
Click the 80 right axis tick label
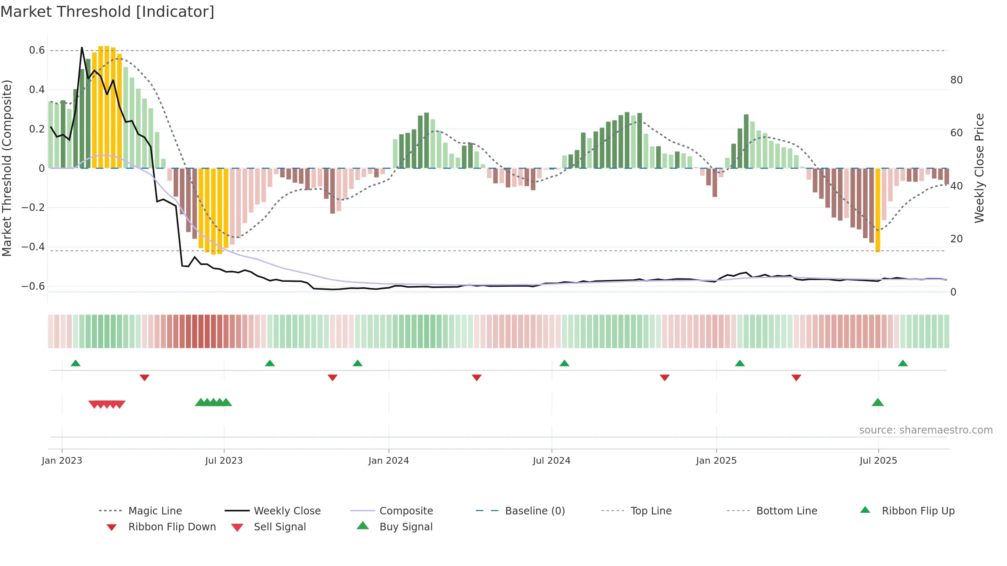[957, 80]
